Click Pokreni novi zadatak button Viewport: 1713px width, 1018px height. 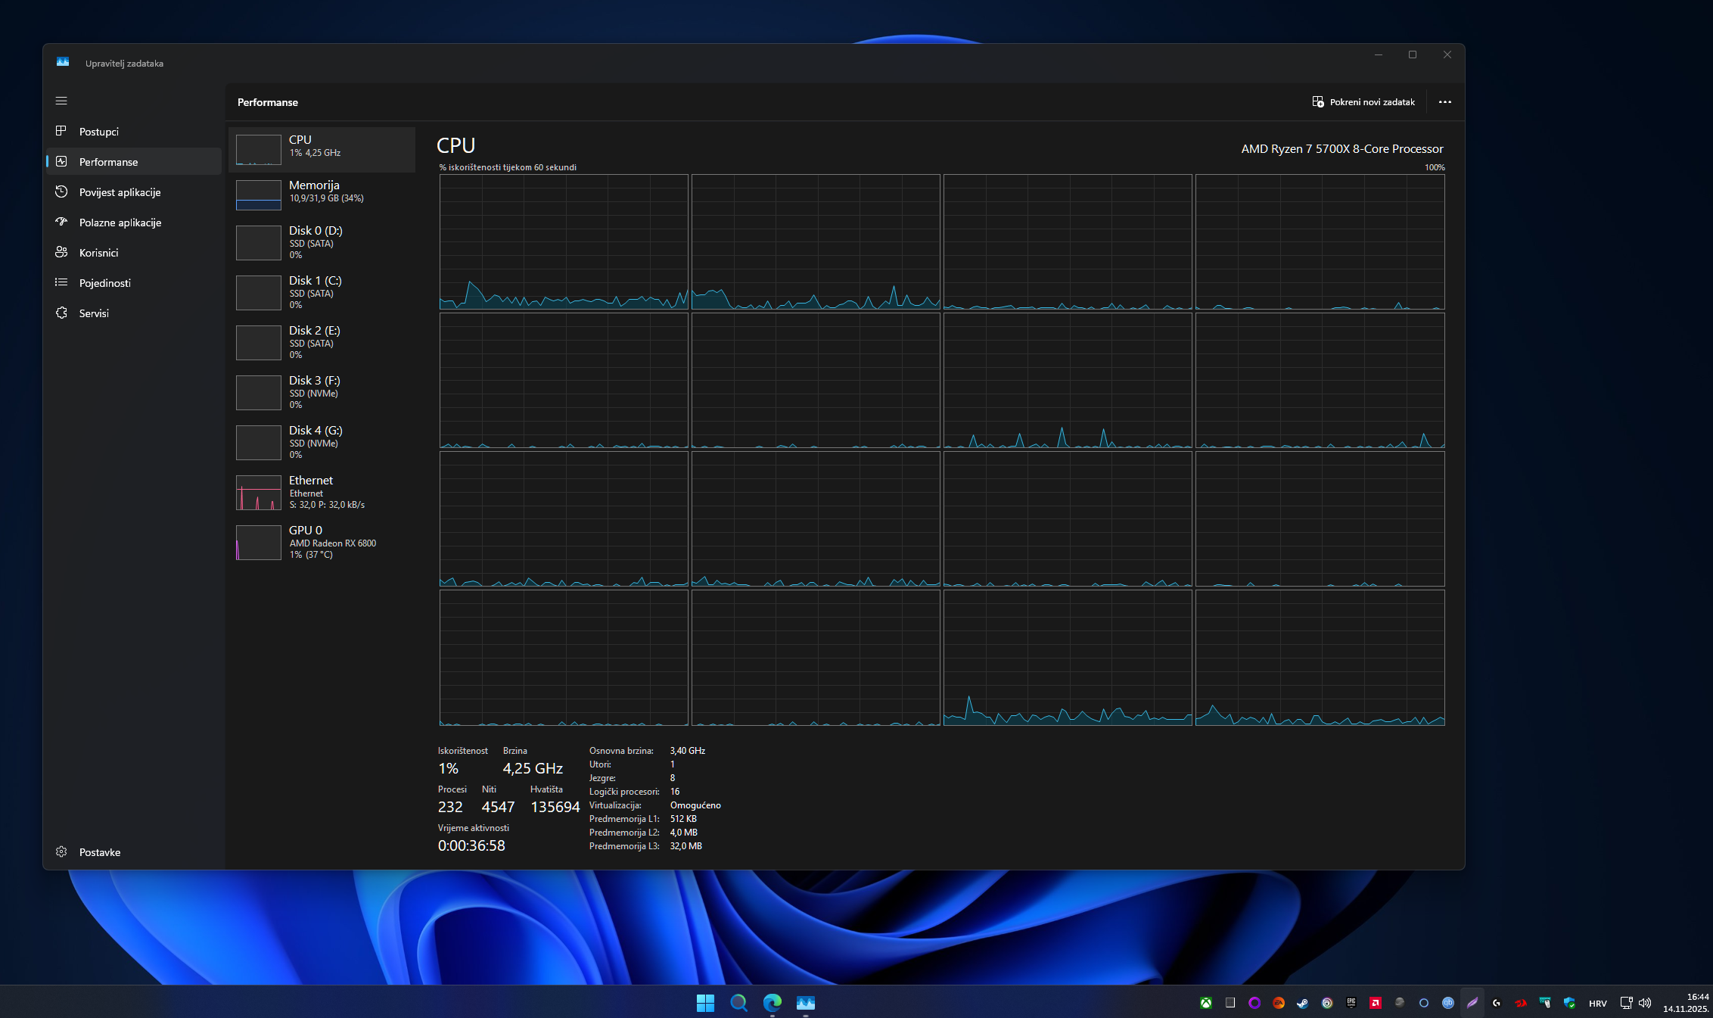(x=1363, y=102)
